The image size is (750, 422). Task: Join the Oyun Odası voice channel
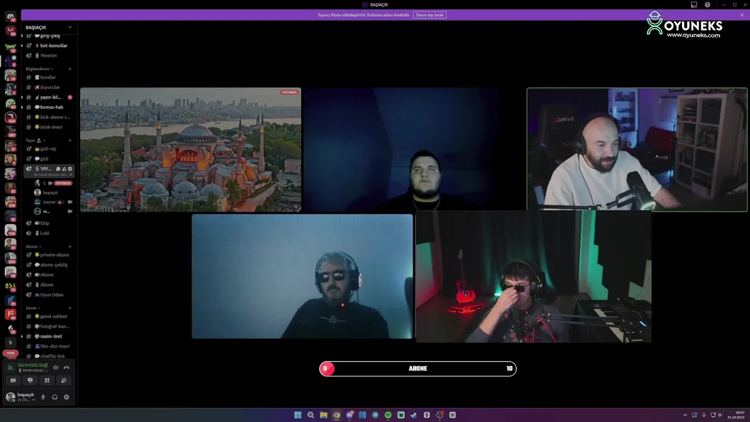(x=48, y=295)
